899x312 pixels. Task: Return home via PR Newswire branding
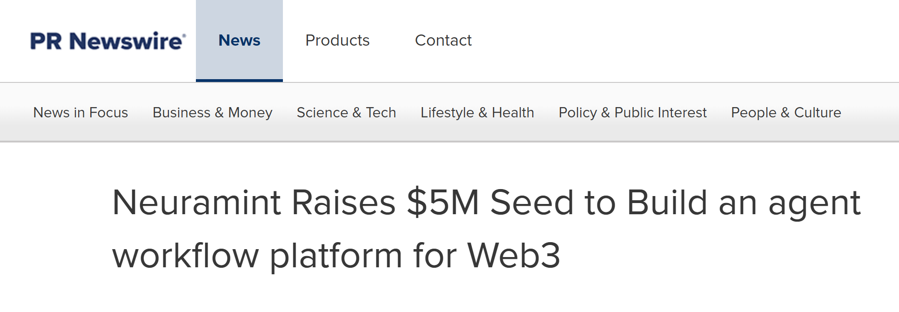[108, 41]
